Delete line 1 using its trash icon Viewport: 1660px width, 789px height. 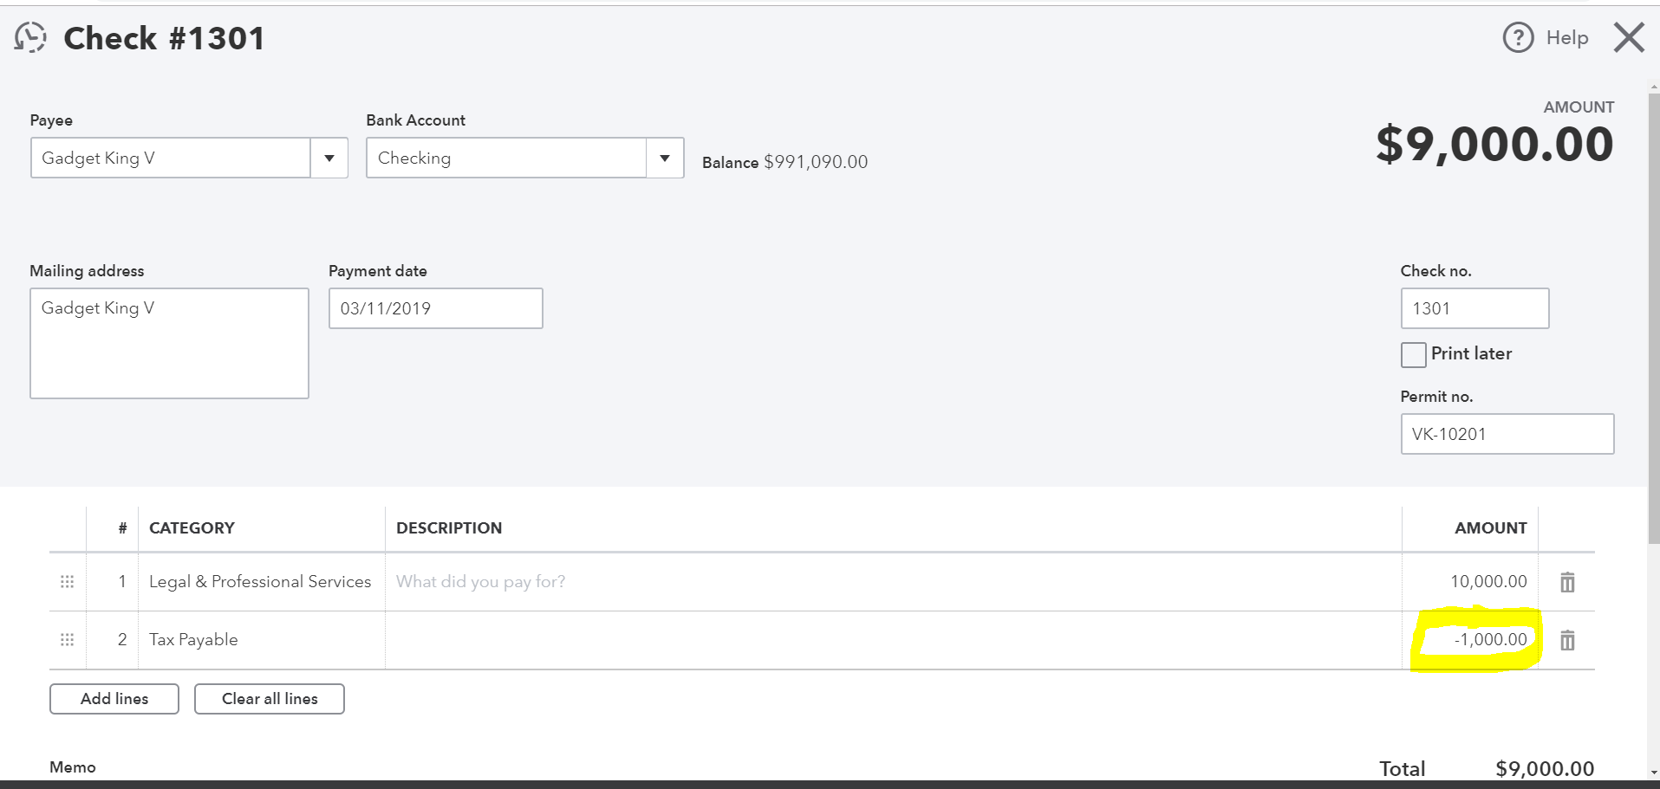1566,582
